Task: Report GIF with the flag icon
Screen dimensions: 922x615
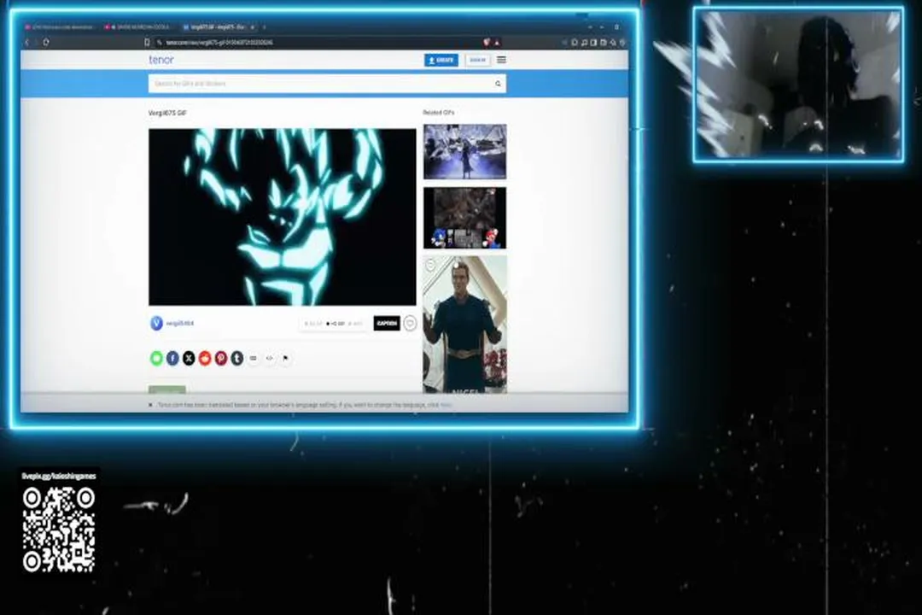Action: [x=286, y=358]
